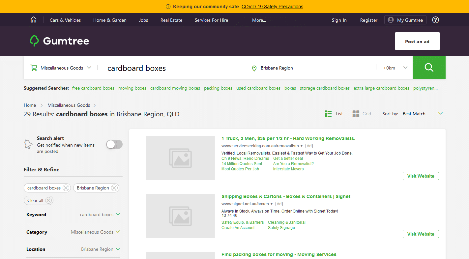Click the Post an ad button
The width and height of the screenshot is (469, 259).
click(x=417, y=41)
